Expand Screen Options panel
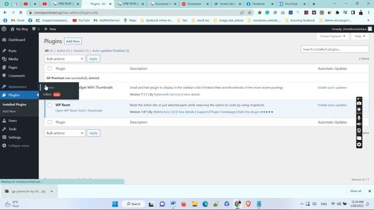 point(333,36)
